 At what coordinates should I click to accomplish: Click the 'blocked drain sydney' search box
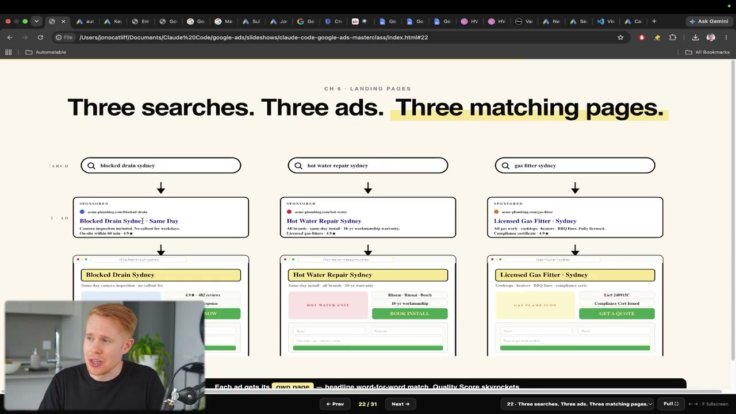click(161, 166)
